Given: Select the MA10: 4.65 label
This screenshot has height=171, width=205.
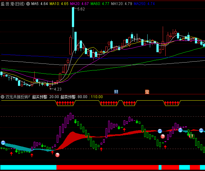Looking at the screenshot, I should tap(59, 4).
